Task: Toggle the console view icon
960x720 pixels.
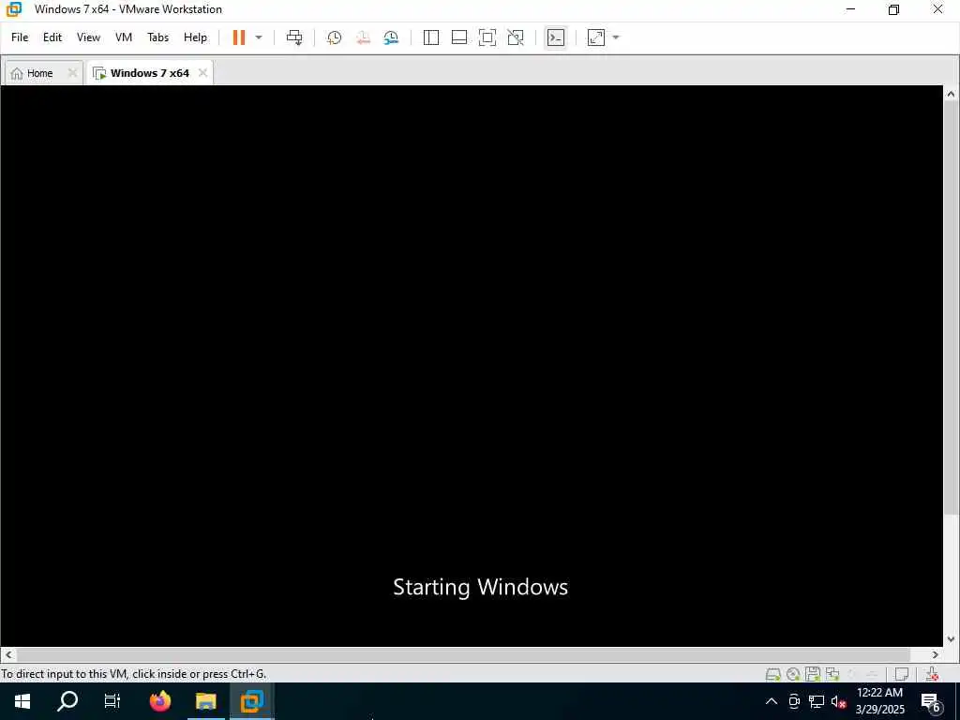Action: (x=556, y=37)
